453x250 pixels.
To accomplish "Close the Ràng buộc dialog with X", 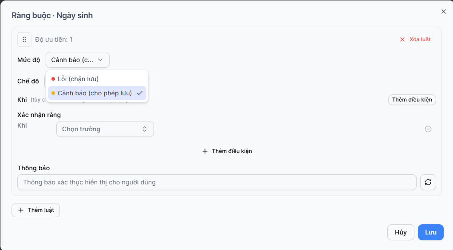I will [x=444, y=12].
